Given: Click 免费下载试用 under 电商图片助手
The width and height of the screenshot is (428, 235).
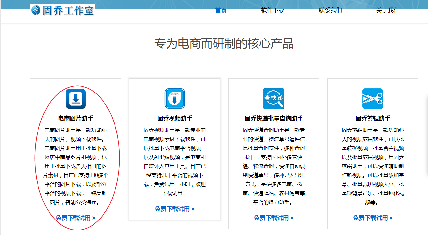Looking at the screenshot, I should 75,218.
